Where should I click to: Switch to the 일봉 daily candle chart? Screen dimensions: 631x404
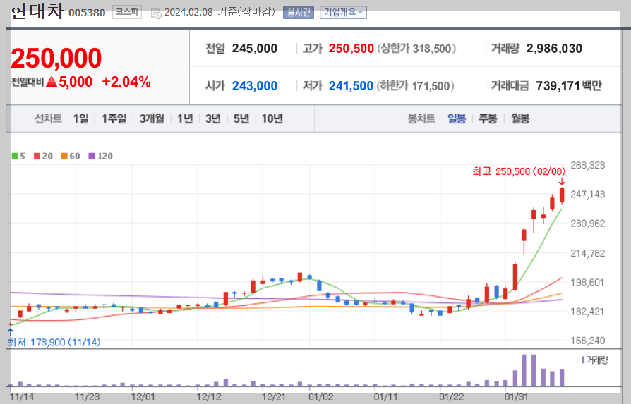click(457, 118)
